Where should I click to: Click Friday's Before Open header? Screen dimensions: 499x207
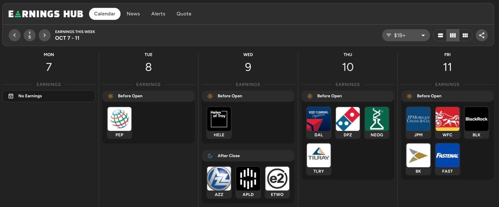coord(447,96)
